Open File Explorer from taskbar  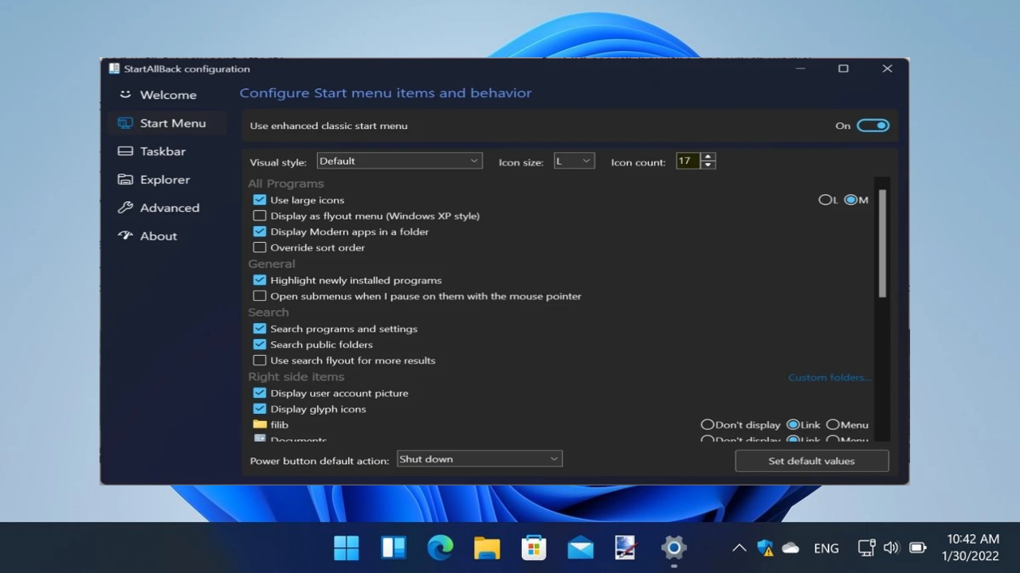487,548
